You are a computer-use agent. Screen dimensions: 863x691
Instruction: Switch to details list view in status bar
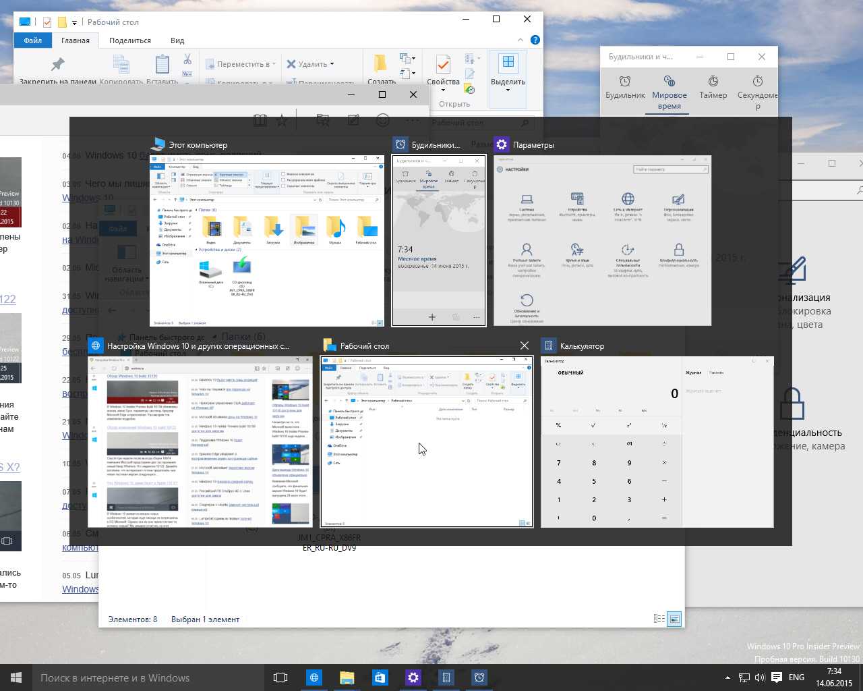click(659, 619)
